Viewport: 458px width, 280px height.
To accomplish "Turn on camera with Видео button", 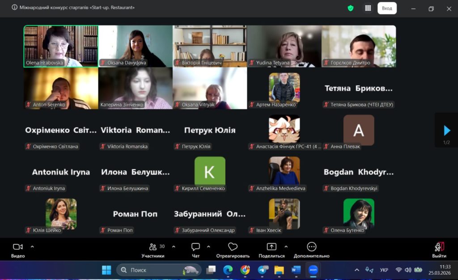I will pos(18,250).
